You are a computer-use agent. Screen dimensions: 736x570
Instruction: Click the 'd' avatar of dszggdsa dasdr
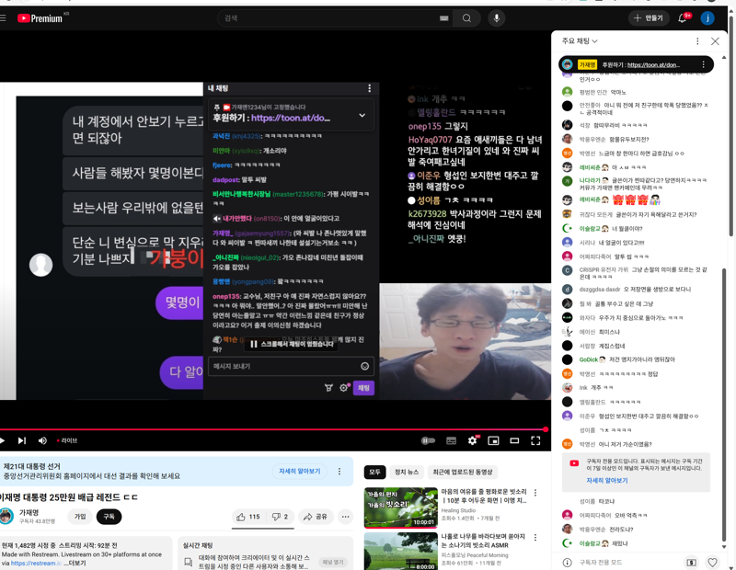568,290
